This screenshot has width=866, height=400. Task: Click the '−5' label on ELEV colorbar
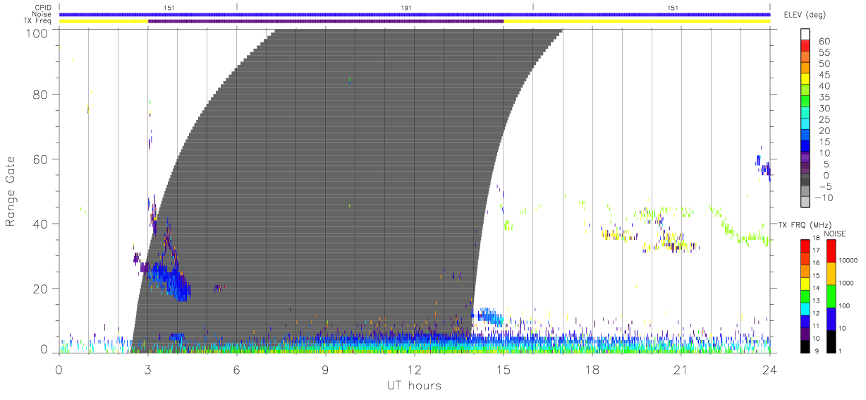click(824, 187)
